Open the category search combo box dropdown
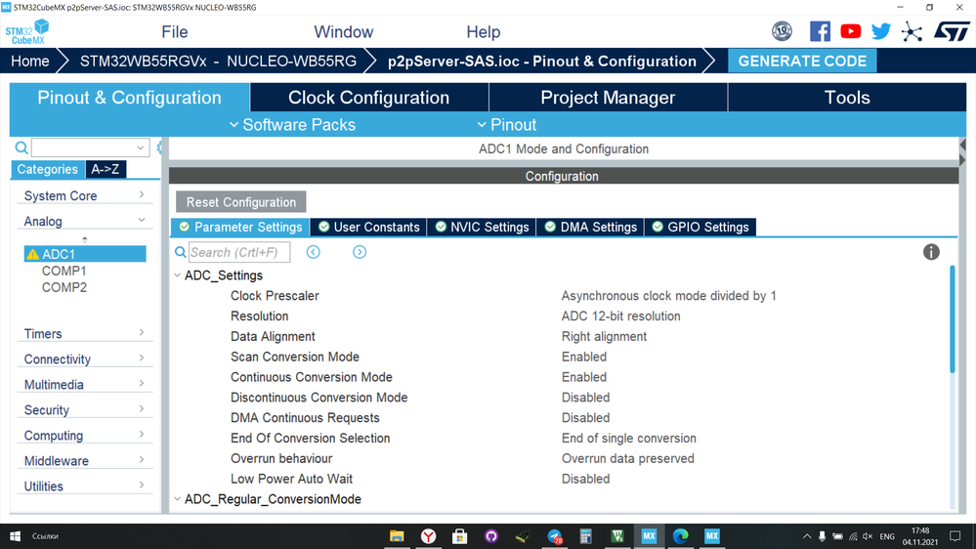 (x=141, y=148)
